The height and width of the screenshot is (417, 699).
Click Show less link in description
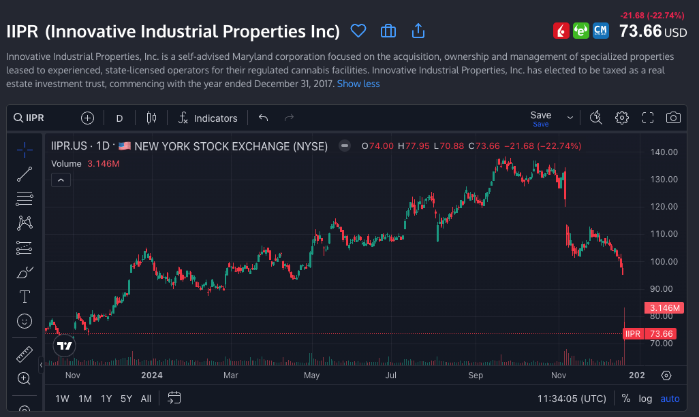point(358,84)
